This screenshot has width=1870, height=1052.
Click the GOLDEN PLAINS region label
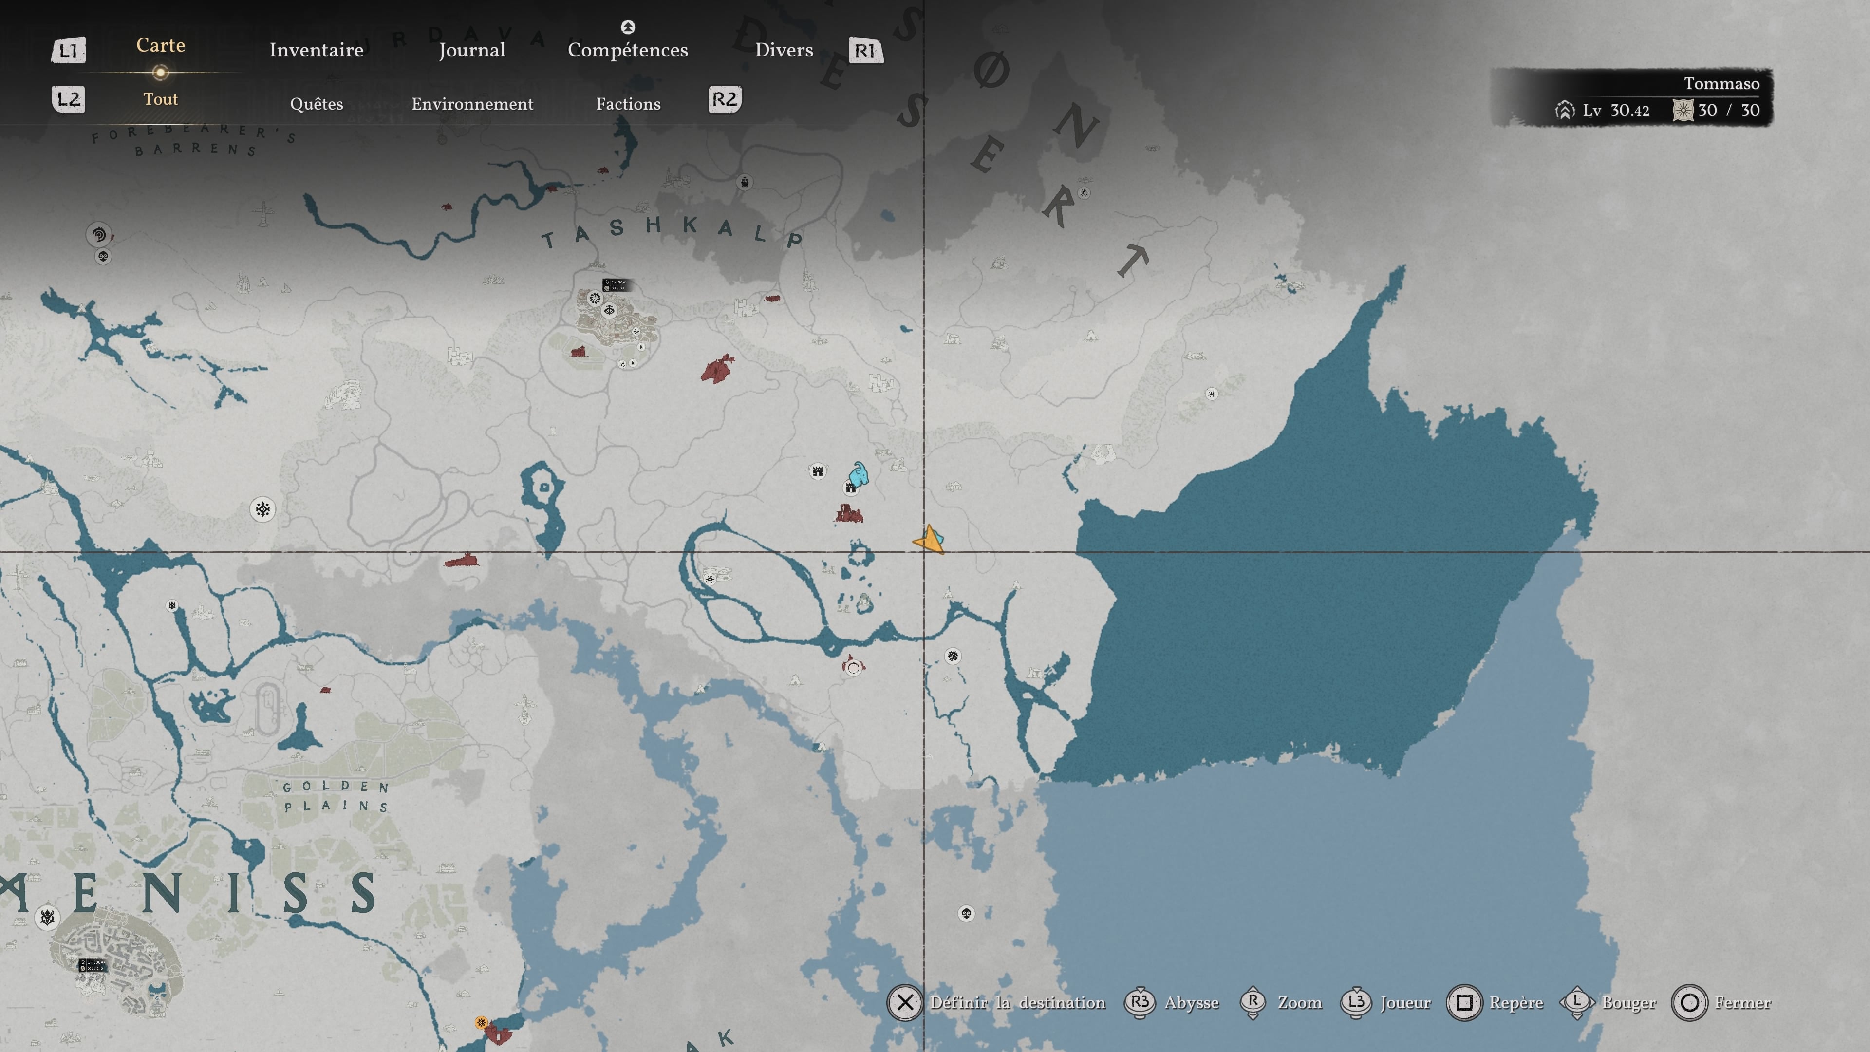(336, 796)
